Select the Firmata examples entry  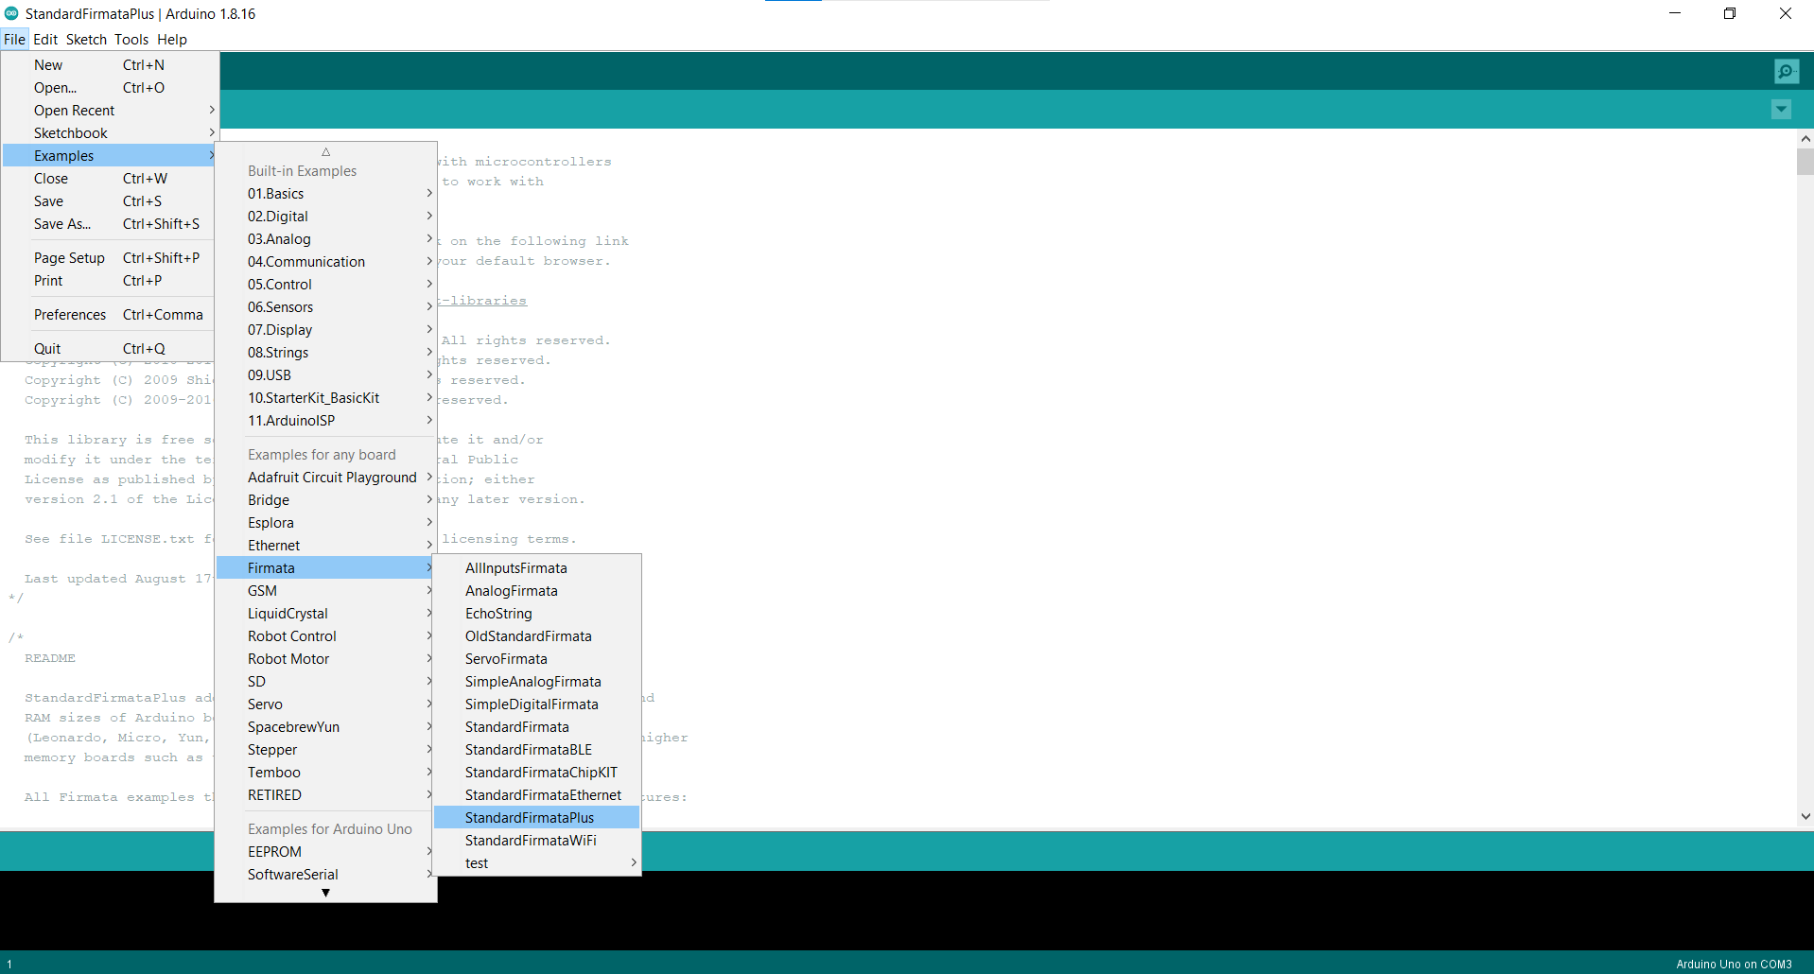click(x=325, y=568)
